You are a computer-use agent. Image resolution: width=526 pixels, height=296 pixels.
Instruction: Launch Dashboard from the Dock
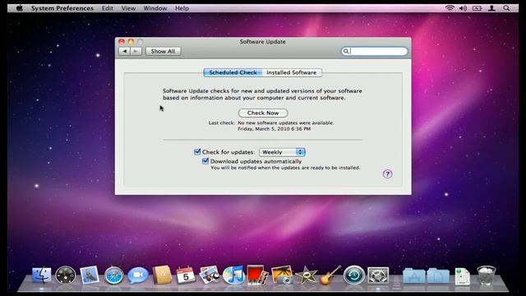pos(66,275)
